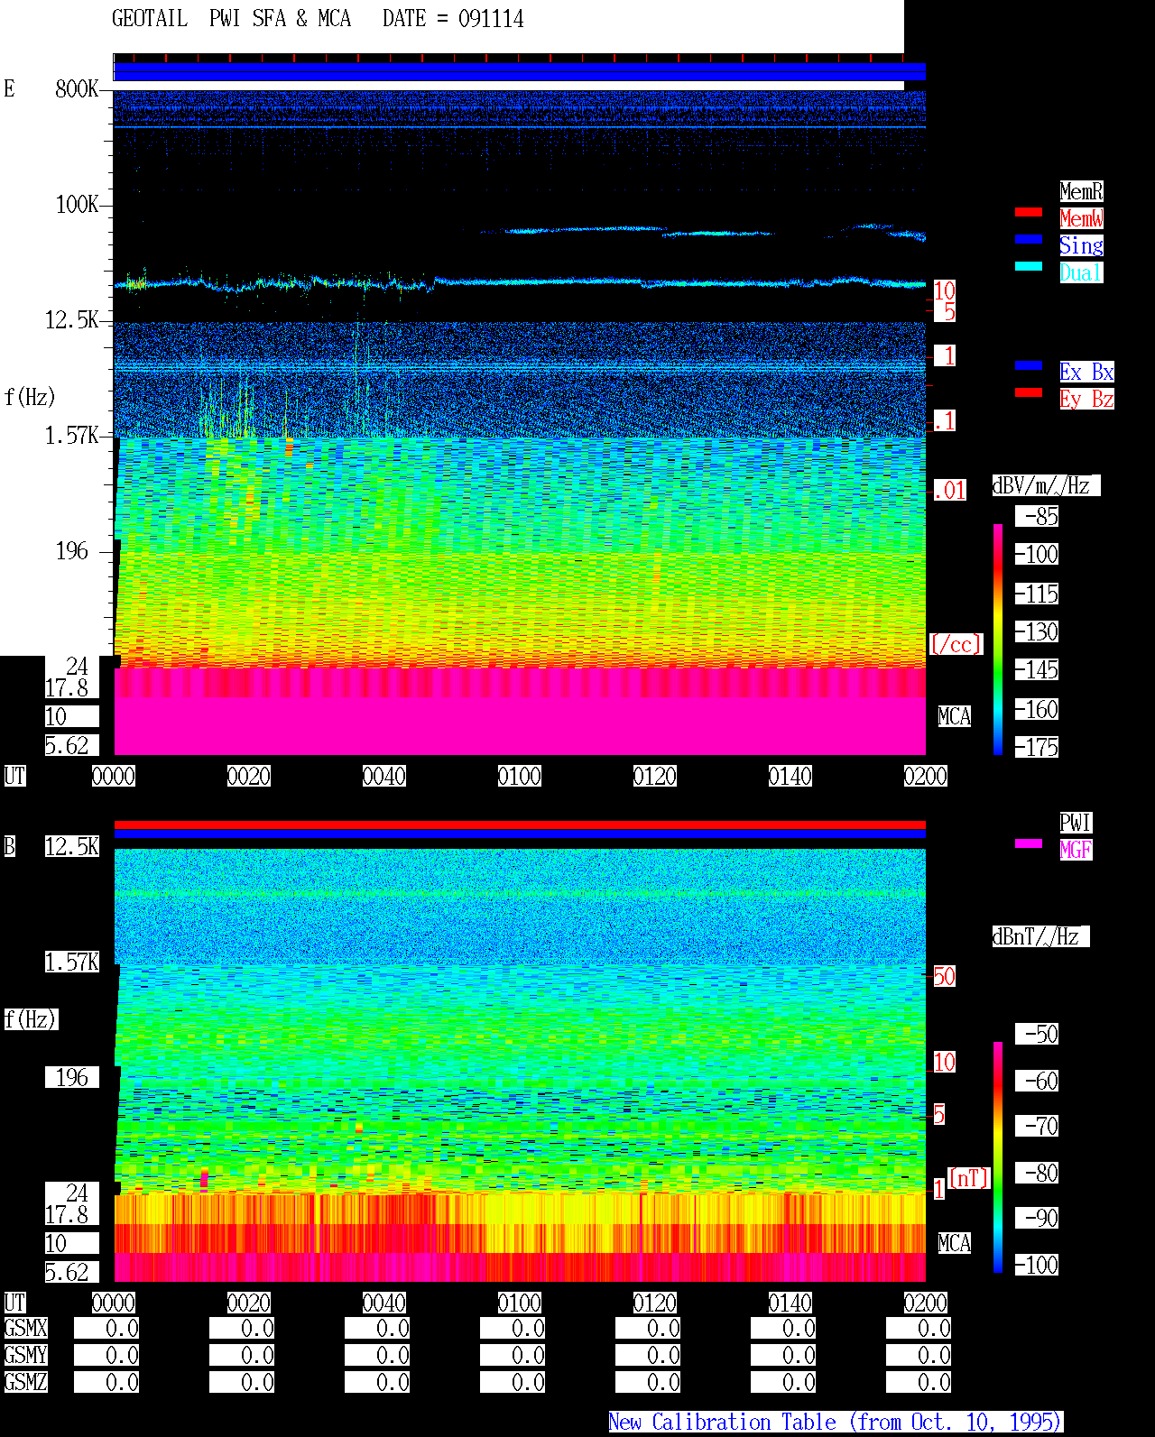Image resolution: width=1155 pixels, height=1437 pixels.
Task: Click the red [nT] axis label
Action: 969,1178
